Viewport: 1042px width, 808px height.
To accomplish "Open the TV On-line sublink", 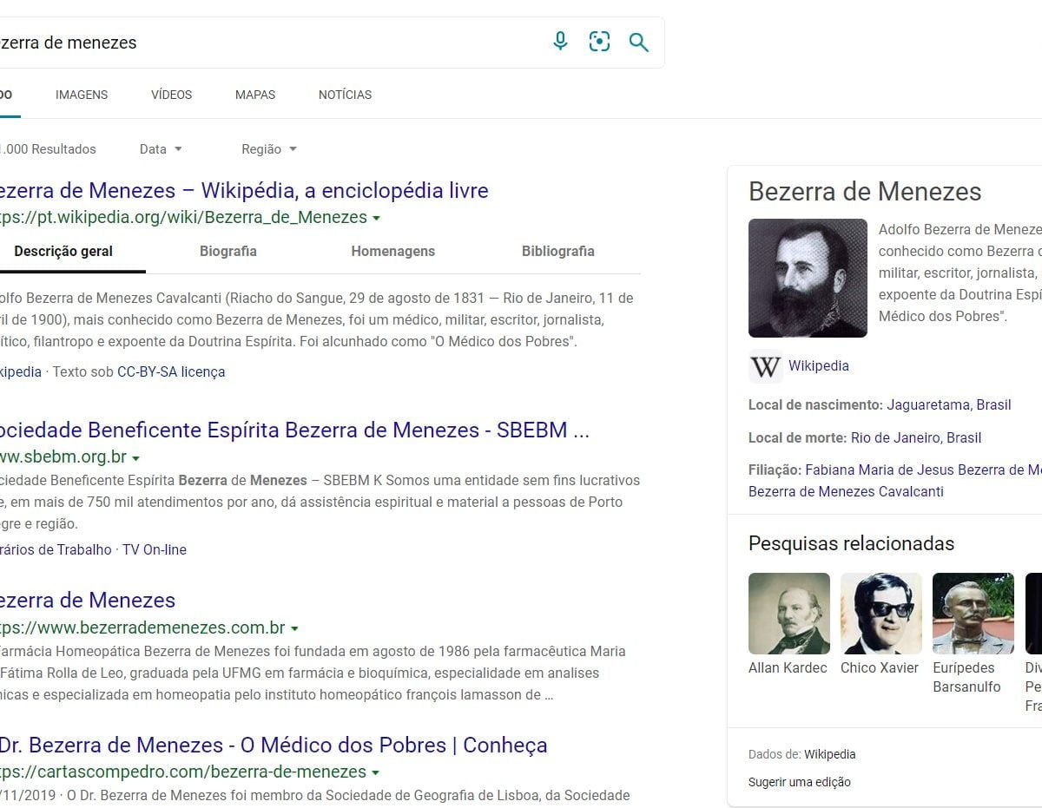I will click(155, 549).
